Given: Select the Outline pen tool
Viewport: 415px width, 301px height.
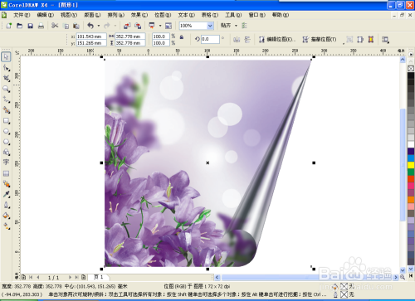Looking at the screenshot, I should tap(6, 205).
